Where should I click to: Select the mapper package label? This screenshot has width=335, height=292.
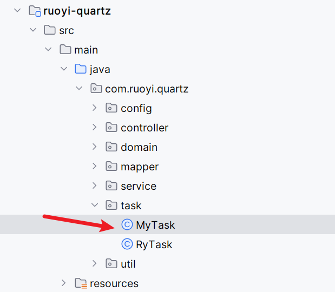[x=140, y=167]
